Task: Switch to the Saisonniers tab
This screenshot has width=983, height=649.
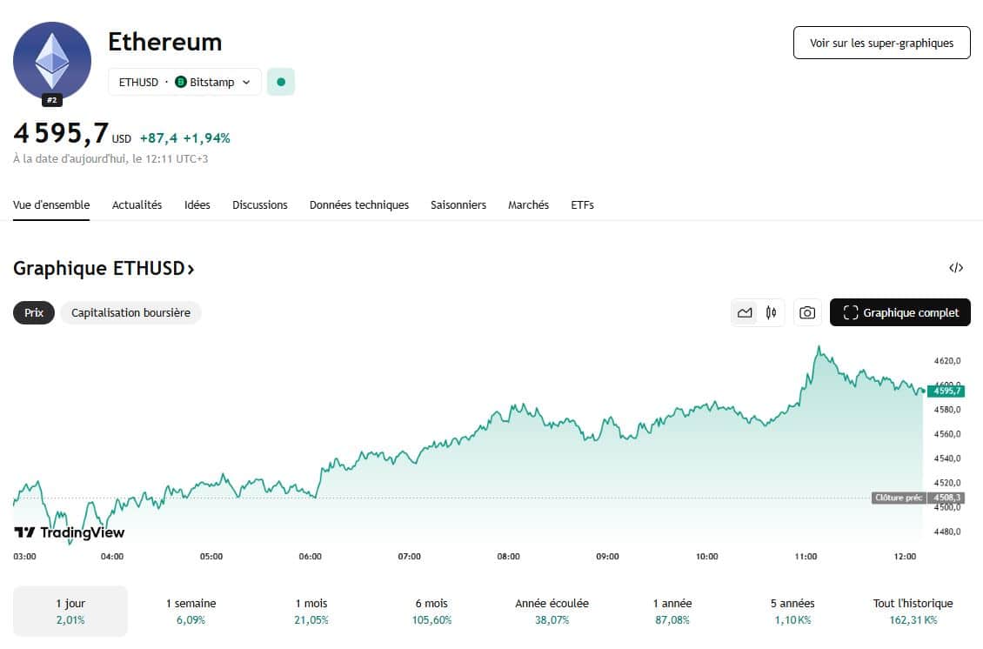Action: (x=458, y=205)
